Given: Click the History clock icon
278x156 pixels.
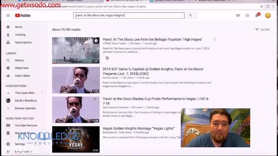Looking at the screenshot, I should pyautogui.click(x=8, y=60).
